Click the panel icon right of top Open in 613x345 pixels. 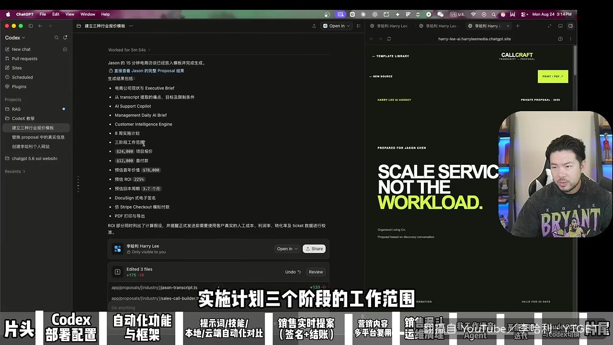[359, 26]
